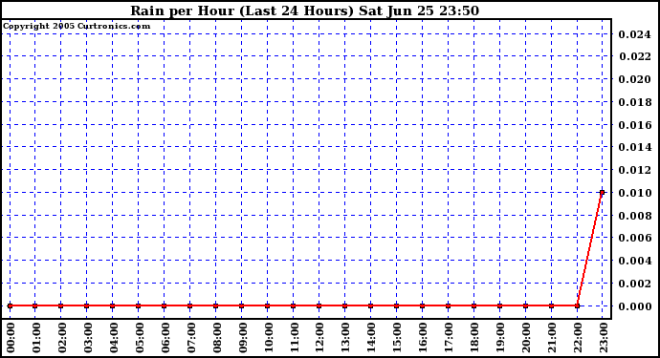Click the data point at 21:00
The width and height of the screenshot is (660, 358).
coord(551,305)
